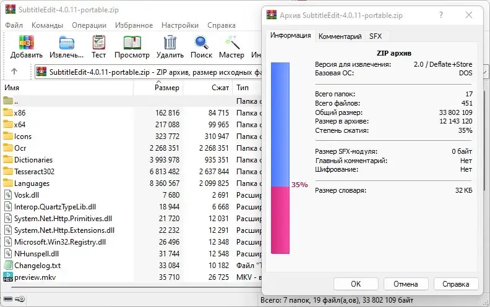Click the drive icon in status bar
The width and height of the screenshot is (490, 307).
pos(8,299)
